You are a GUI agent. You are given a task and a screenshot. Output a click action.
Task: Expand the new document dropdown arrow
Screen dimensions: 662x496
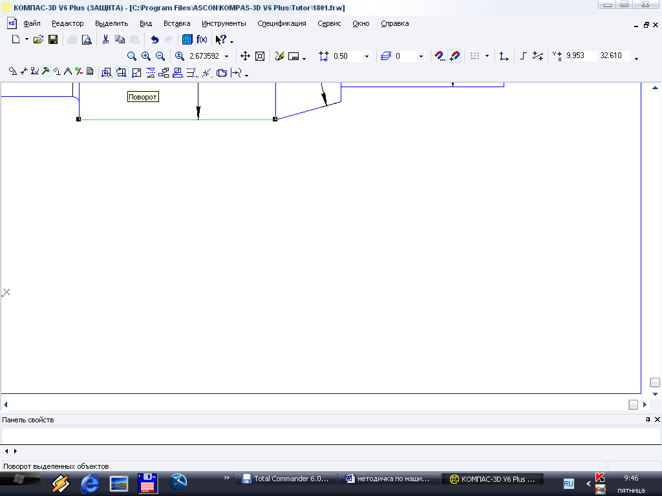pyautogui.click(x=27, y=39)
